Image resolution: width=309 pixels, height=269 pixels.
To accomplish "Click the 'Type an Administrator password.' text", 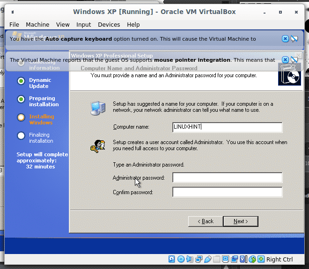I will click(148, 165).
